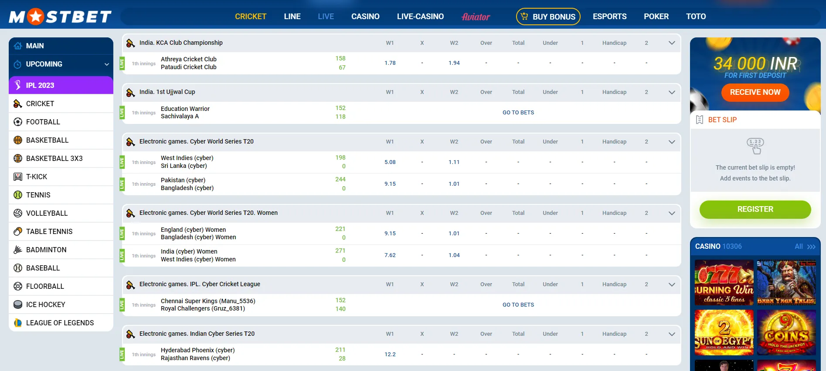
Task: Select W1 odds 7.62 for India (cyber) Women
Action: point(390,255)
